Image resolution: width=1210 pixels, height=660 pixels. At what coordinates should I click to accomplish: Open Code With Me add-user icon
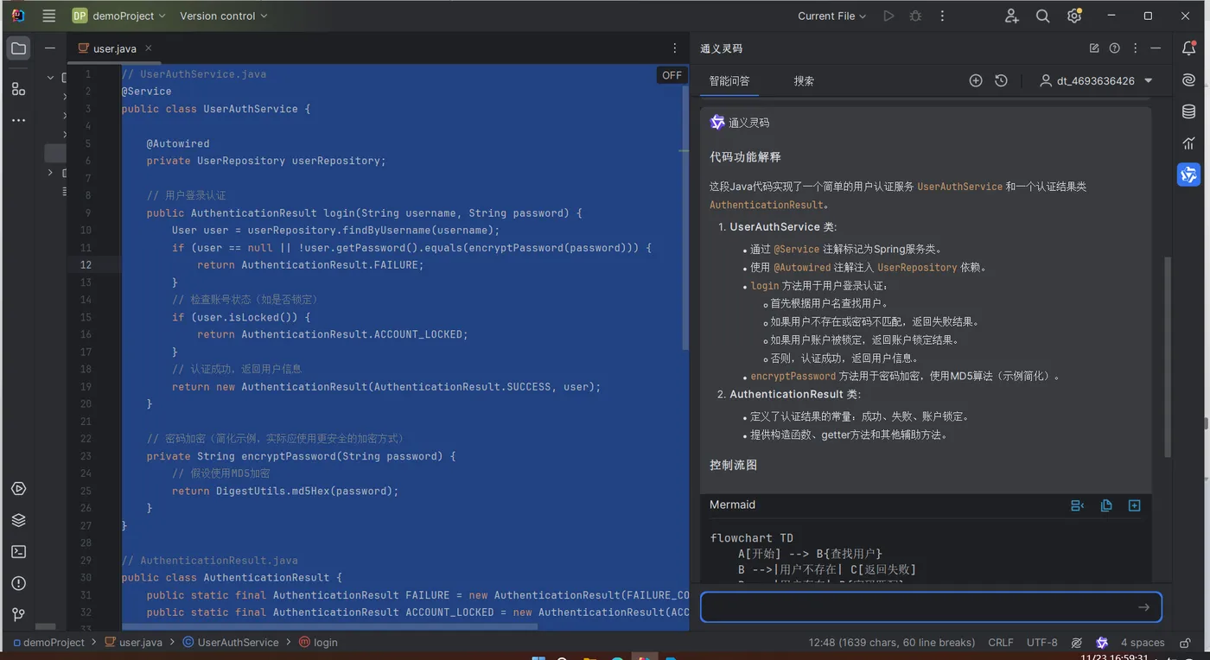click(1011, 16)
